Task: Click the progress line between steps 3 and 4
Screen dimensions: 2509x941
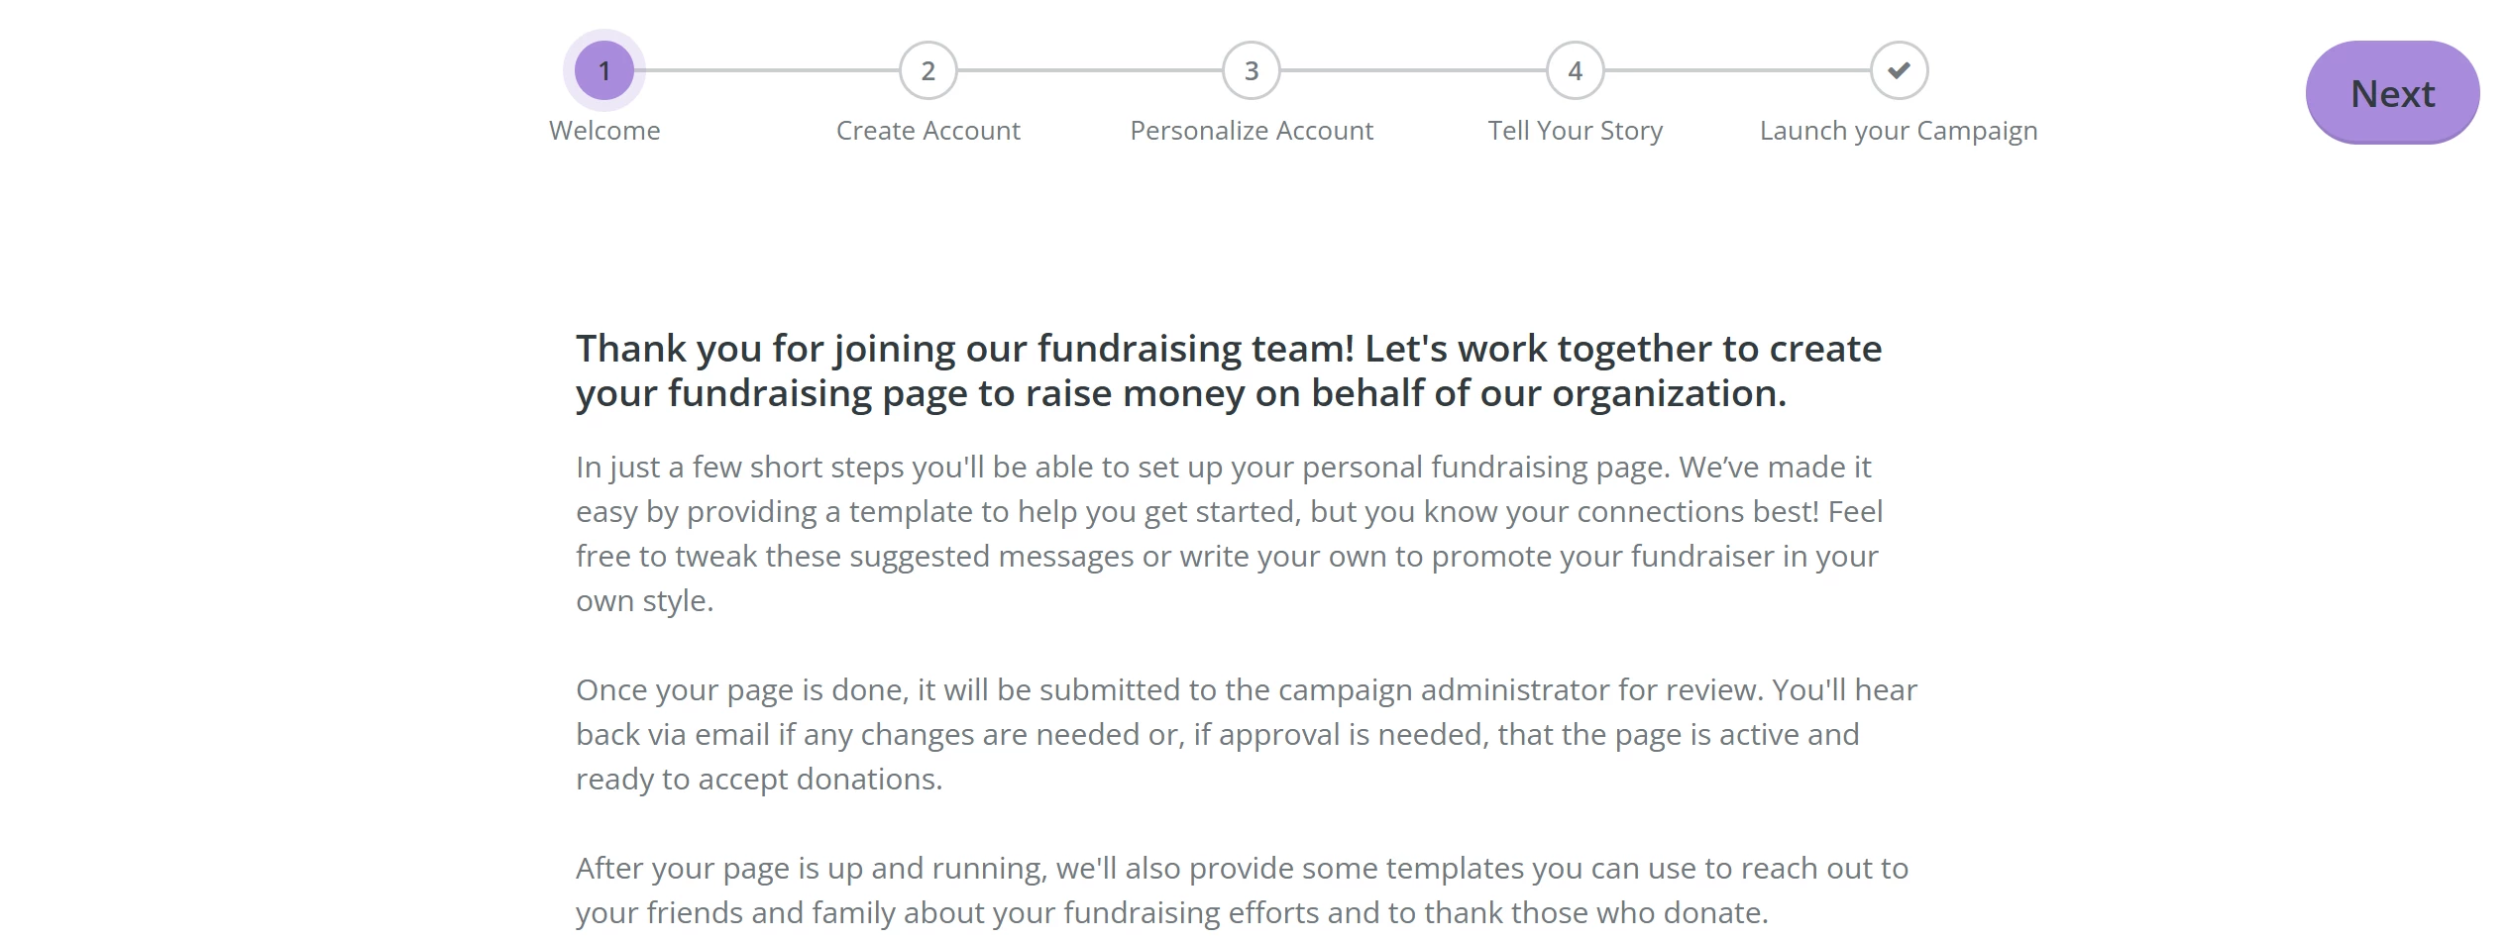Action: (x=1412, y=70)
